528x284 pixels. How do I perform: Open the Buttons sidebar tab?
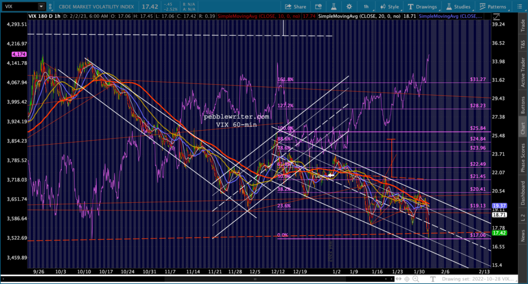pyautogui.click(x=523, y=105)
